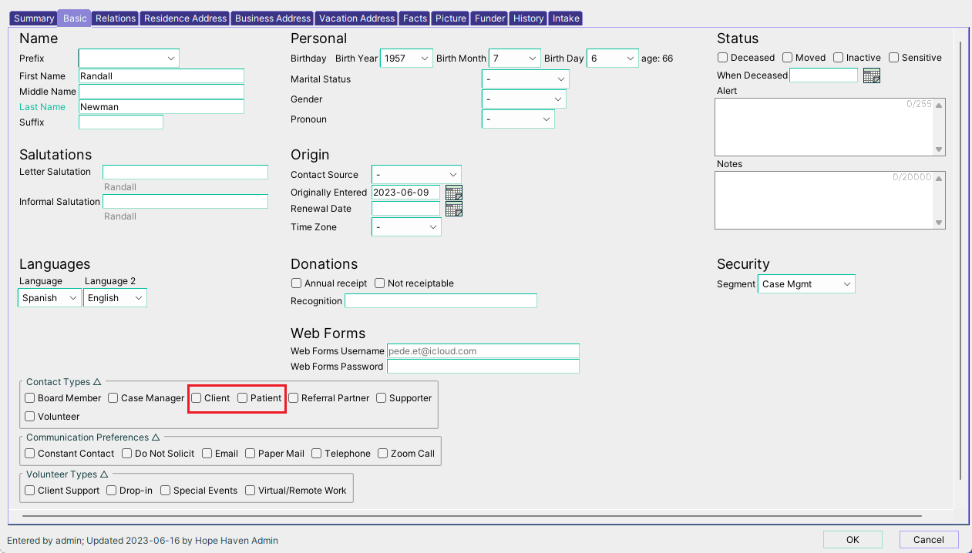
Task: Change the Language 2 dropdown showing English
Action: point(115,298)
